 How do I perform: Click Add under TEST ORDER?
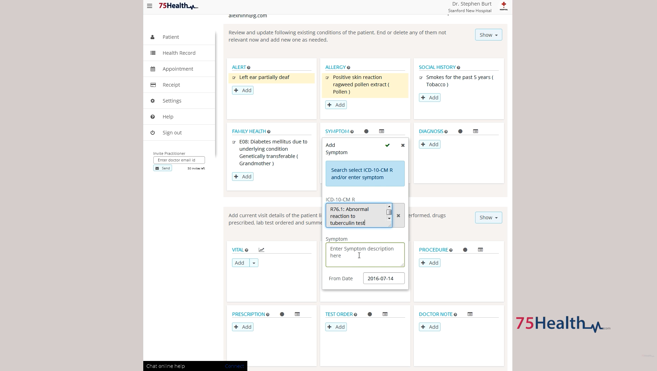(335, 327)
